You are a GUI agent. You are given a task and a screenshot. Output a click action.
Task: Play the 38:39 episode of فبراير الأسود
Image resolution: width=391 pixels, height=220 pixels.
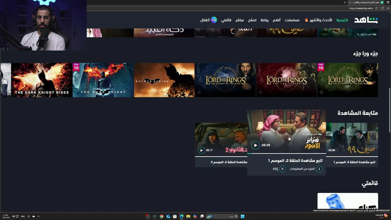click(256, 145)
